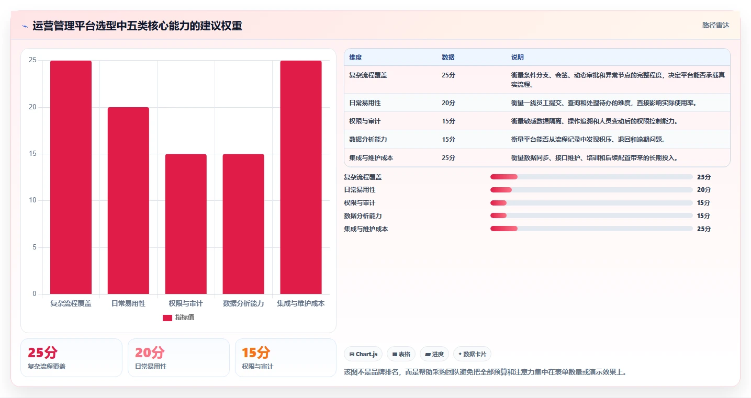
Task: Click the 维度 table column header
Action: [x=355, y=58]
